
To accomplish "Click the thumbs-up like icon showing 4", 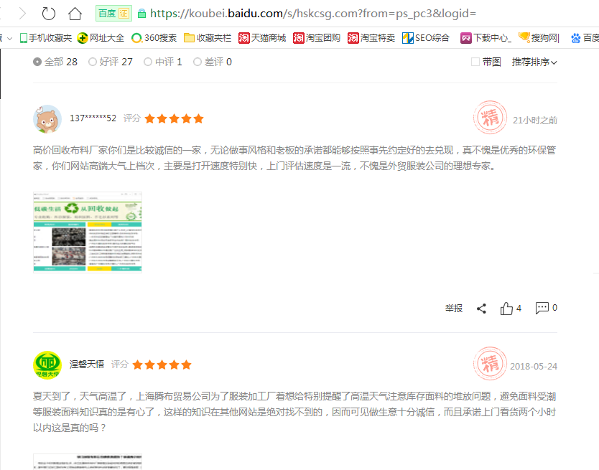I will pyautogui.click(x=508, y=307).
